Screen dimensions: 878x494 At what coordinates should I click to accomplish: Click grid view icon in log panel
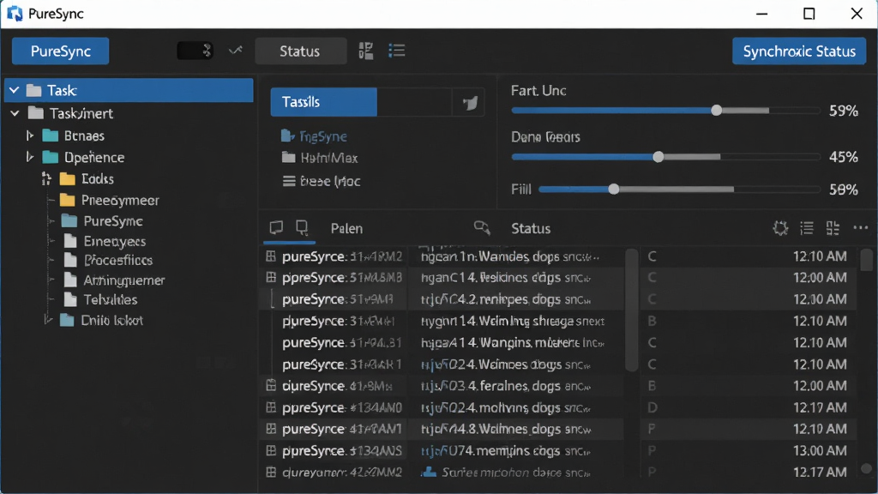pyautogui.click(x=833, y=228)
